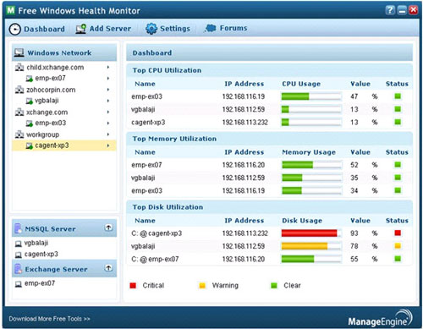Image resolution: width=423 pixels, height=329 pixels.
Task: Expand the arrow next to cagent-xp3
Action: 108,145
